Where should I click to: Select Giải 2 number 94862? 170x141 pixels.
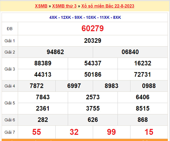[x=55, y=52]
